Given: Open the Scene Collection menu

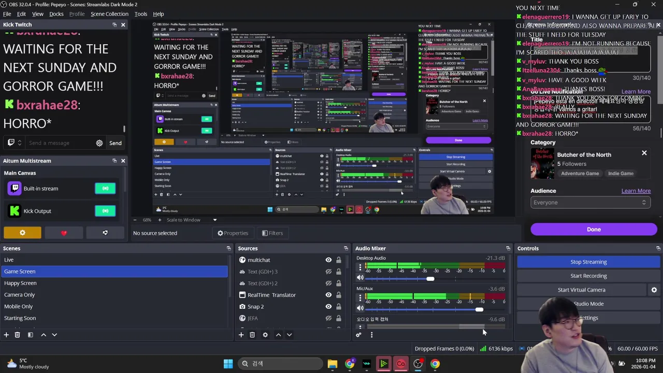Looking at the screenshot, I should [109, 14].
